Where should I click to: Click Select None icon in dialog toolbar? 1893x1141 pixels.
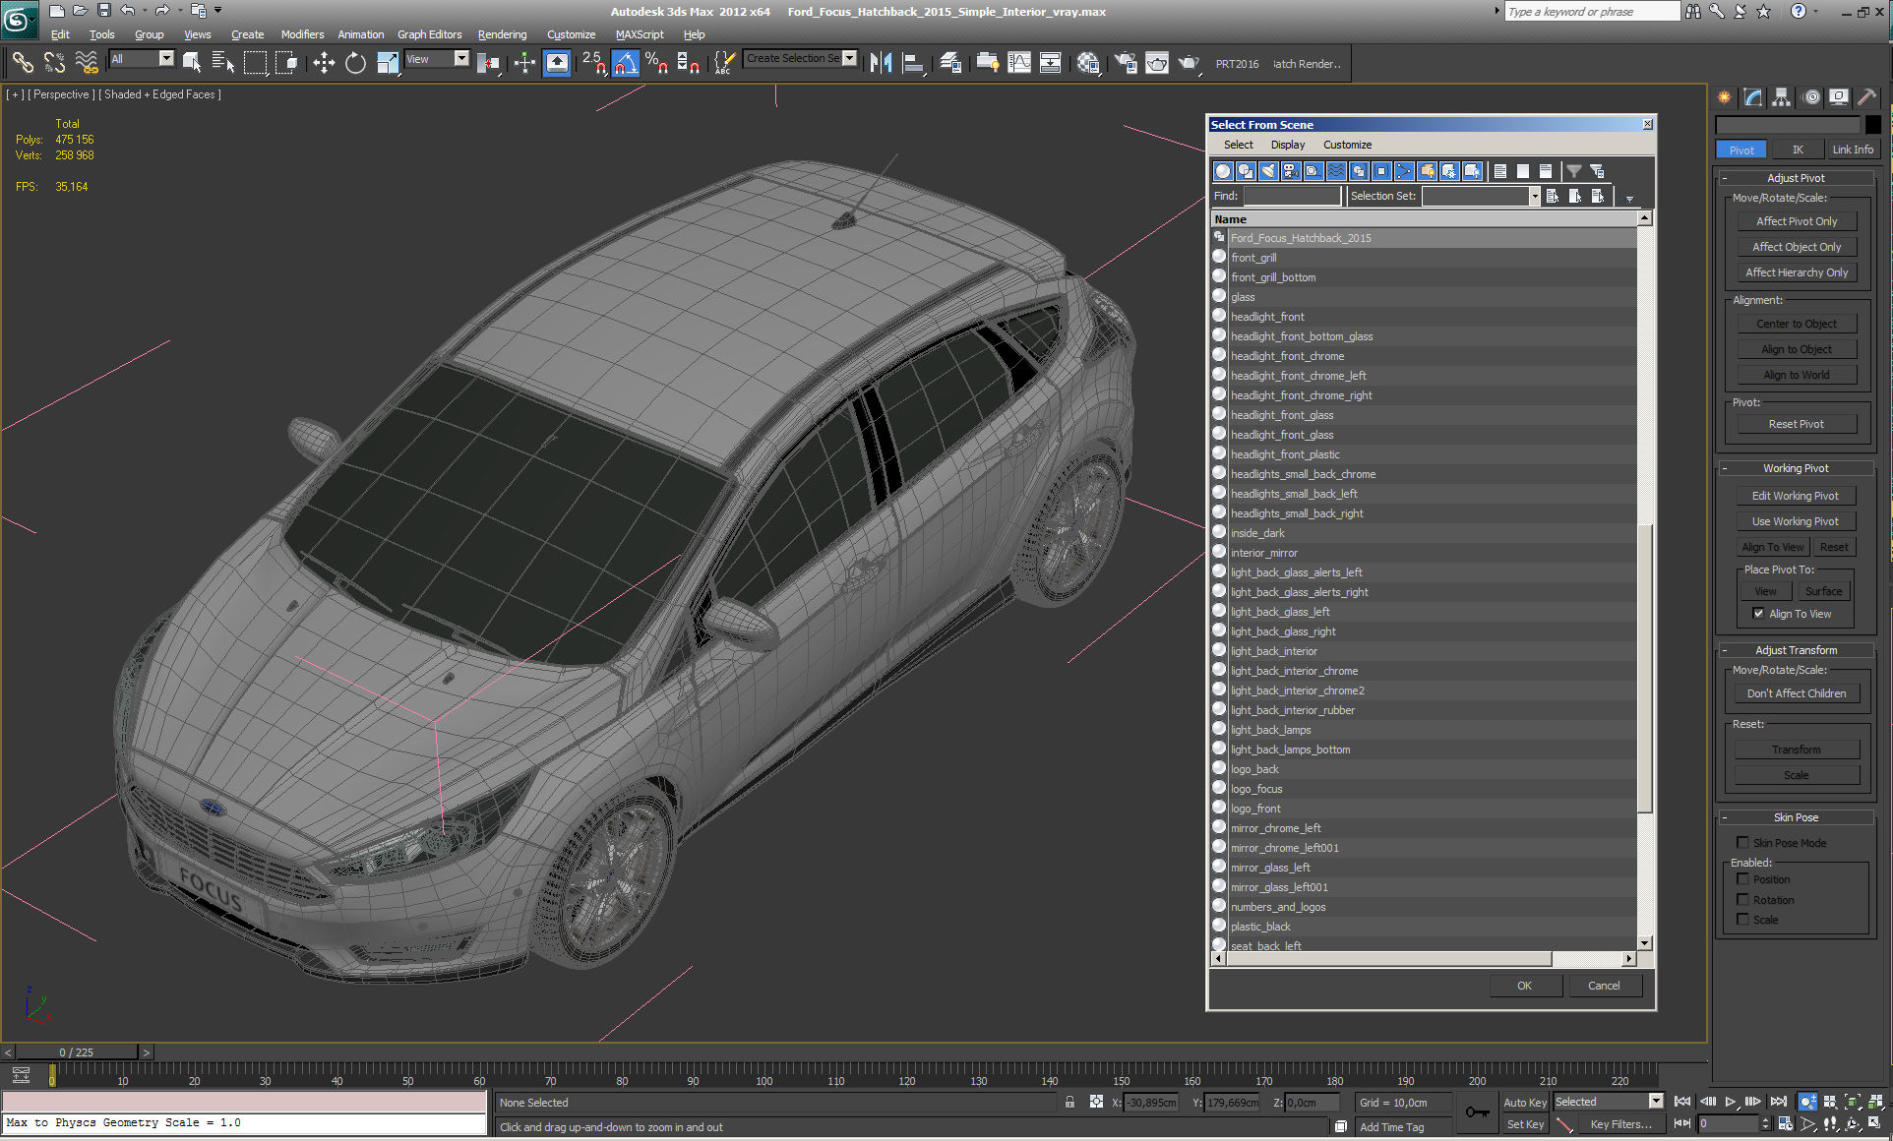pos(1523,171)
